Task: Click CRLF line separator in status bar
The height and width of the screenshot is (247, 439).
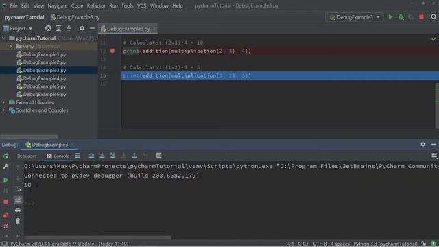Action: [x=303, y=244]
